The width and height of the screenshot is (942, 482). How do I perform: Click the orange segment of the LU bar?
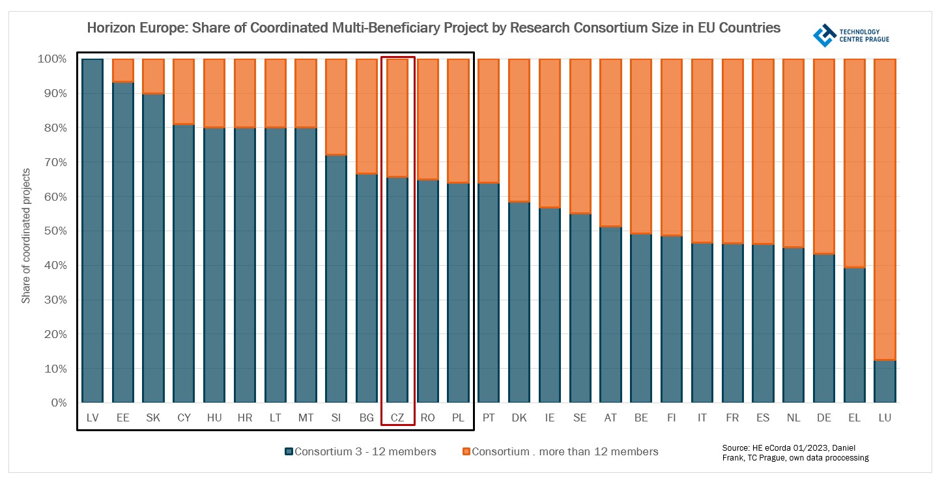pos(885,208)
